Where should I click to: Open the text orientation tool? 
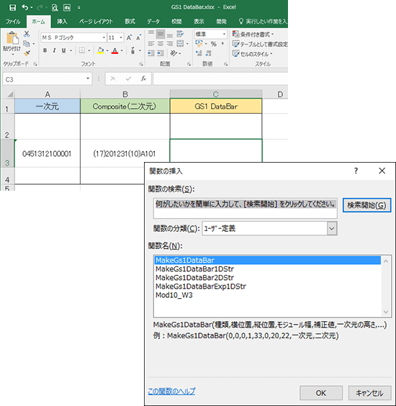(x=174, y=53)
